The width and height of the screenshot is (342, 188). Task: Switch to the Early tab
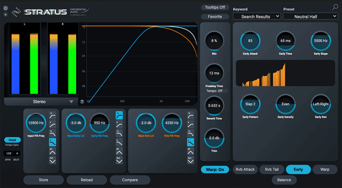coord(298,169)
